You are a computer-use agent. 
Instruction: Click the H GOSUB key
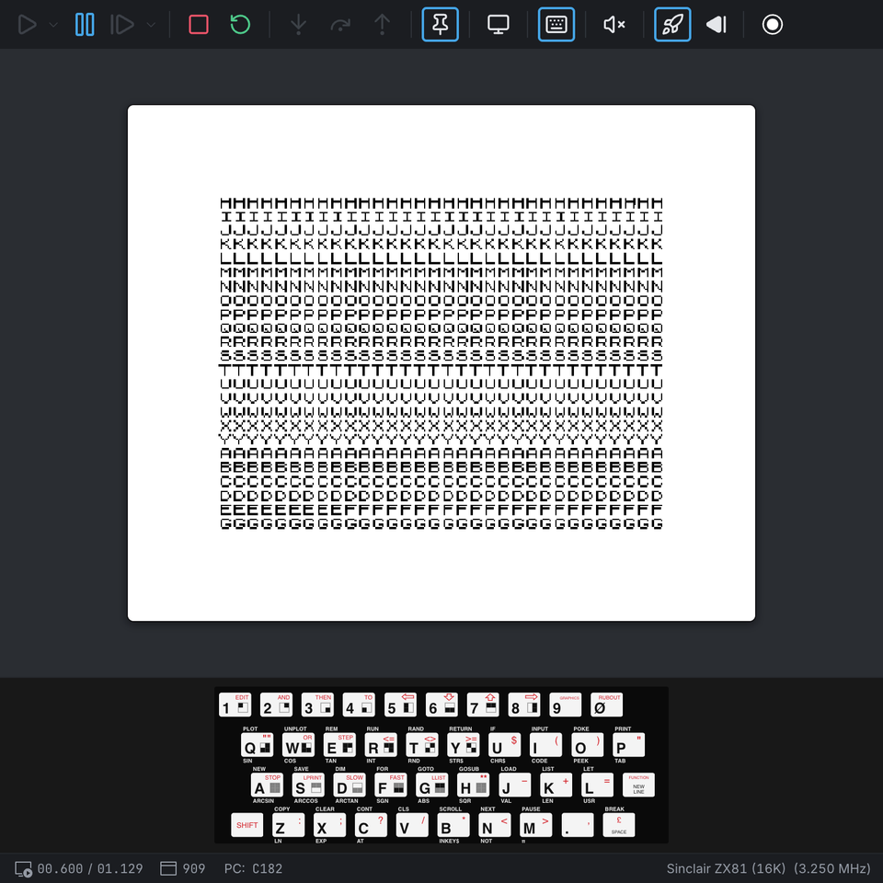(474, 785)
